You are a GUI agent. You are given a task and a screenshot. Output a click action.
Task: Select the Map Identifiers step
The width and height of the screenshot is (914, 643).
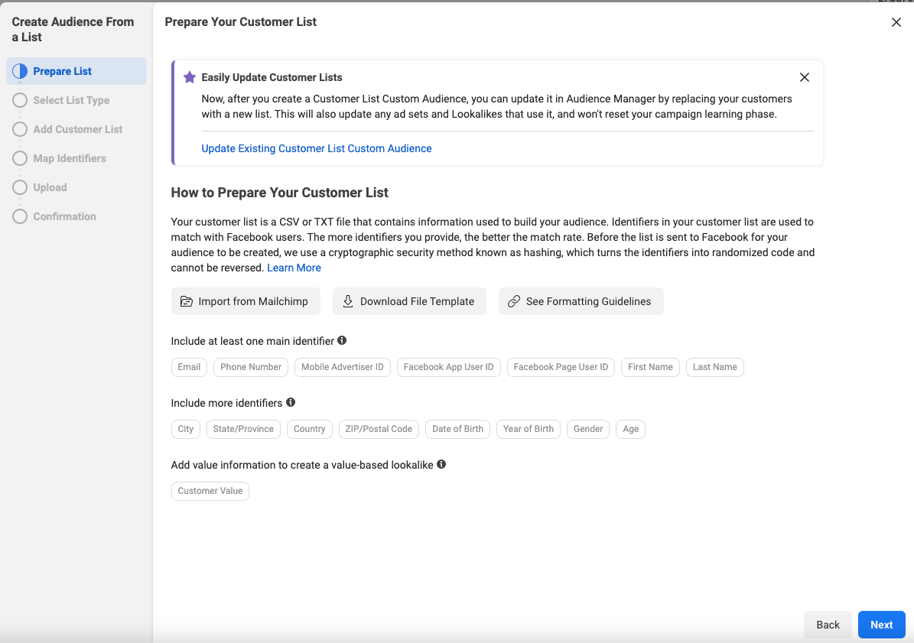coord(70,158)
